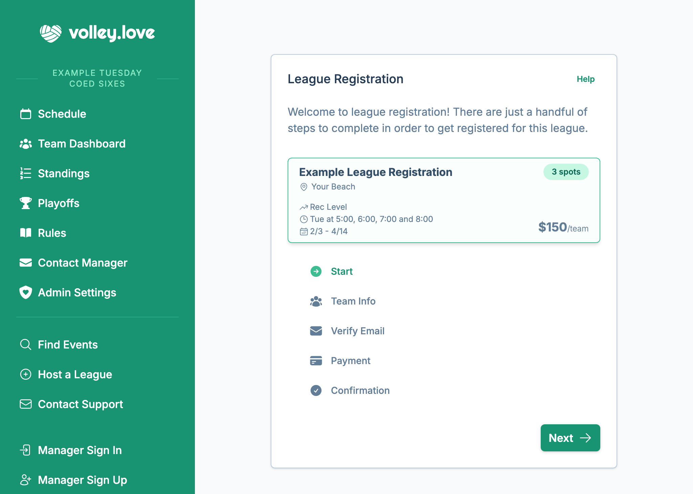Select the Example League Registration card

pyautogui.click(x=444, y=200)
